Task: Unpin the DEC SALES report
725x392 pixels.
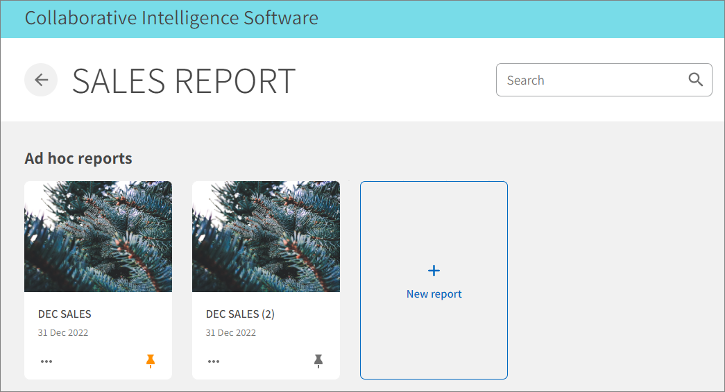Action: [151, 361]
